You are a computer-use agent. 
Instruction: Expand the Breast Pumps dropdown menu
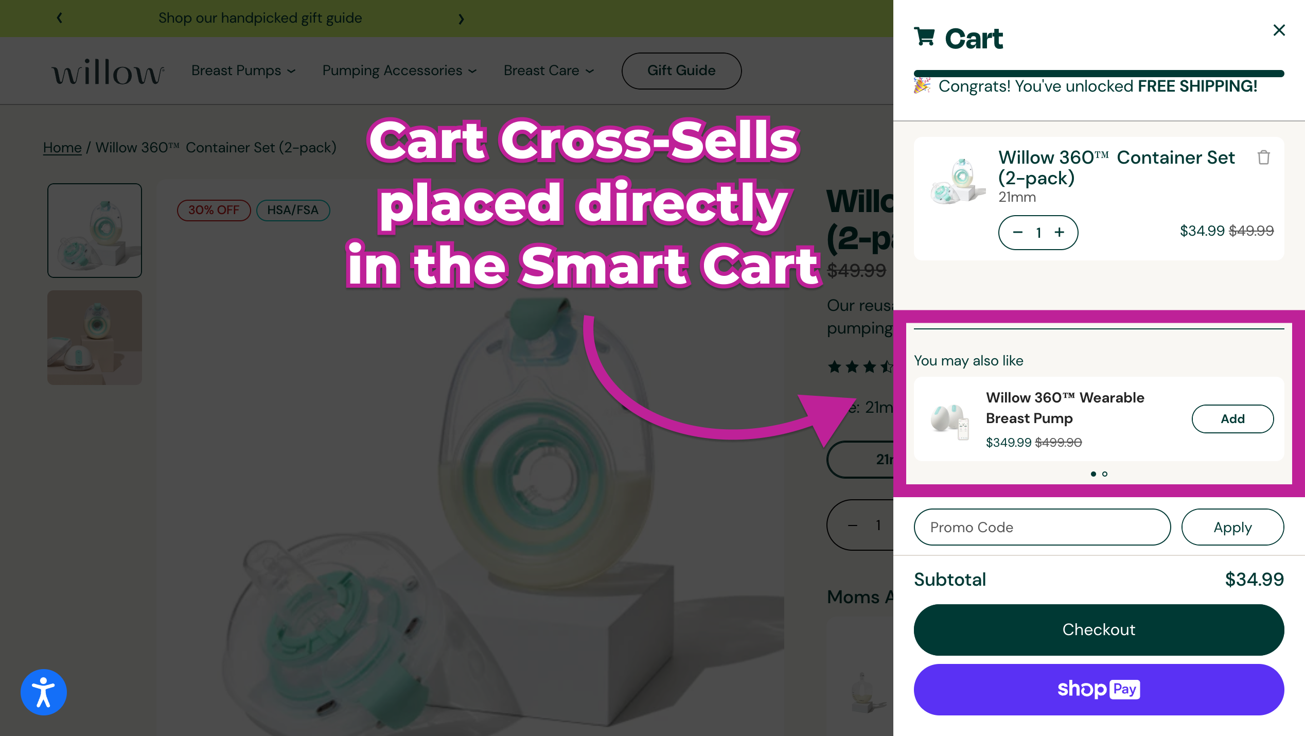[x=243, y=71]
